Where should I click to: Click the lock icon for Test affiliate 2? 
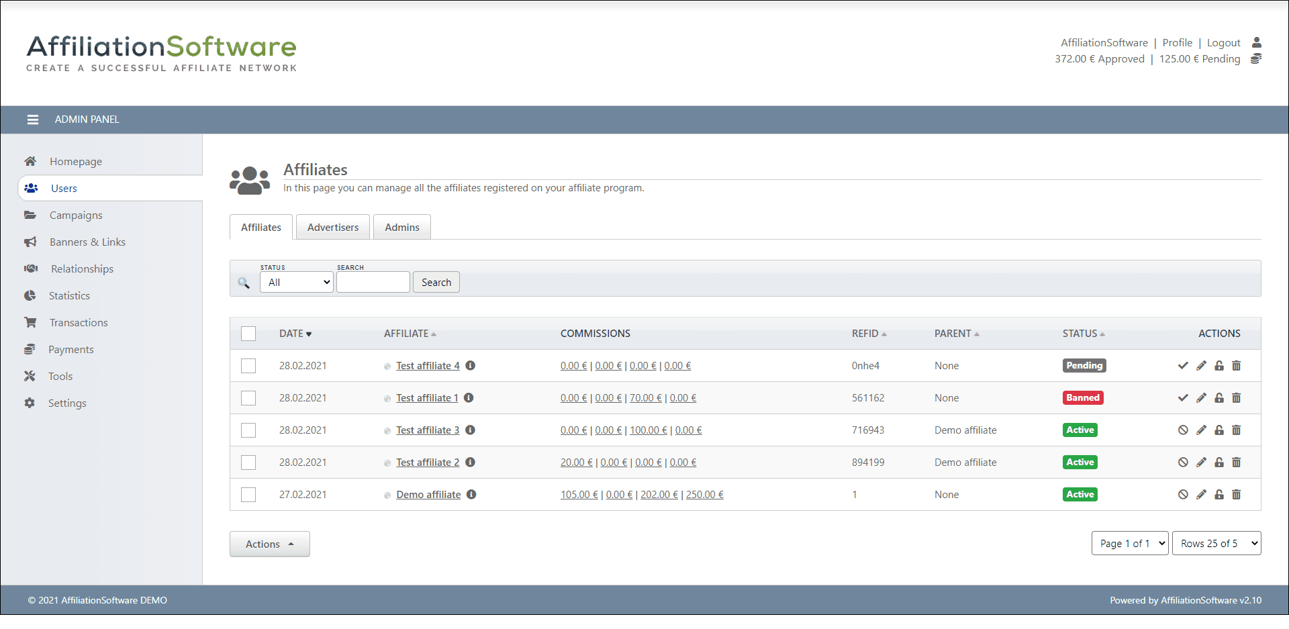pos(1219,463)
